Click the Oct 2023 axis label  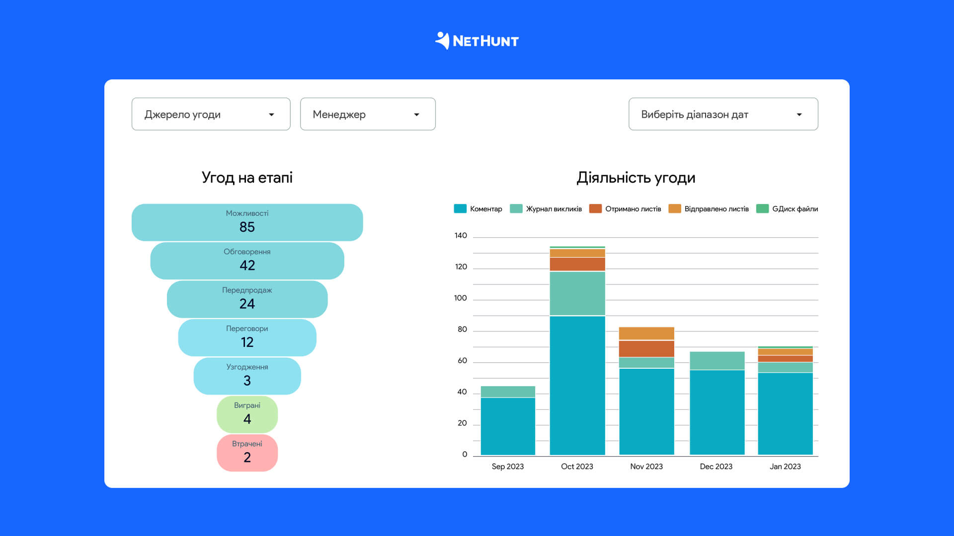point(577,467)
